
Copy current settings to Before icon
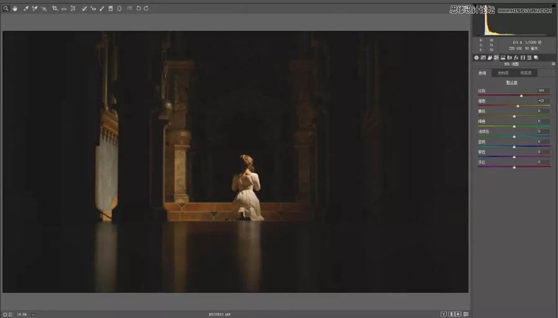click(x=458, y=314)
